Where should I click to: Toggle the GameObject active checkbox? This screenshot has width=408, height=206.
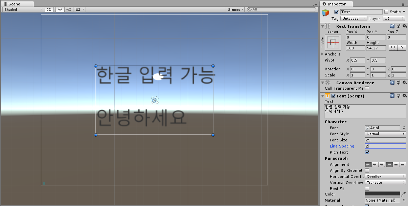[x=336, y=12]
